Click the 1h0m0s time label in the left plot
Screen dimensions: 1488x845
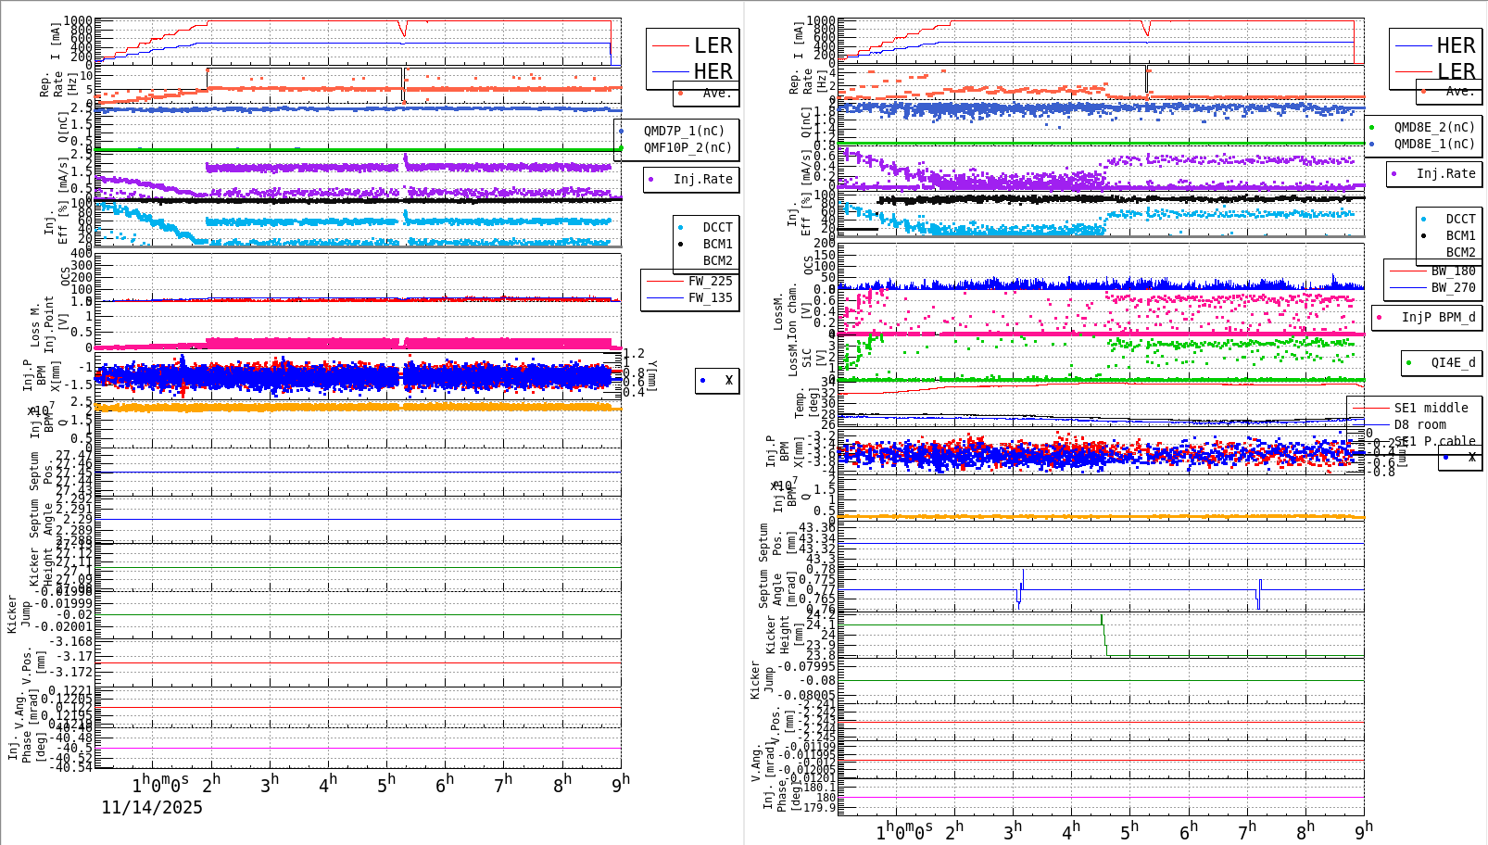(x=160, y=784)
